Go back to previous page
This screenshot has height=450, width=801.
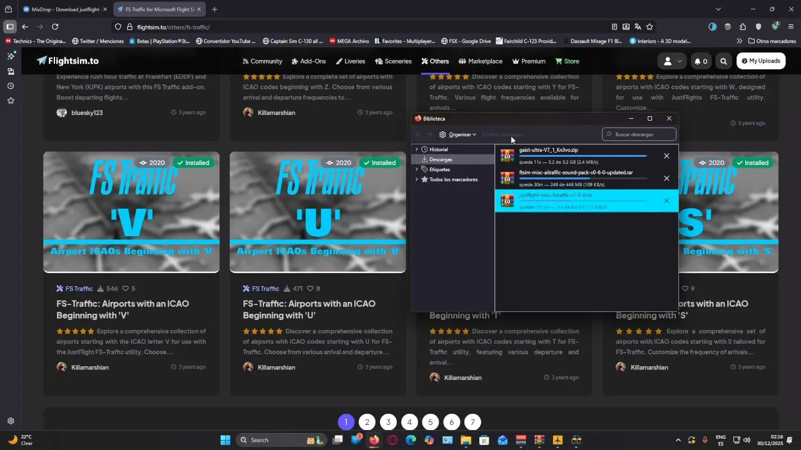[x=25, y=27]
